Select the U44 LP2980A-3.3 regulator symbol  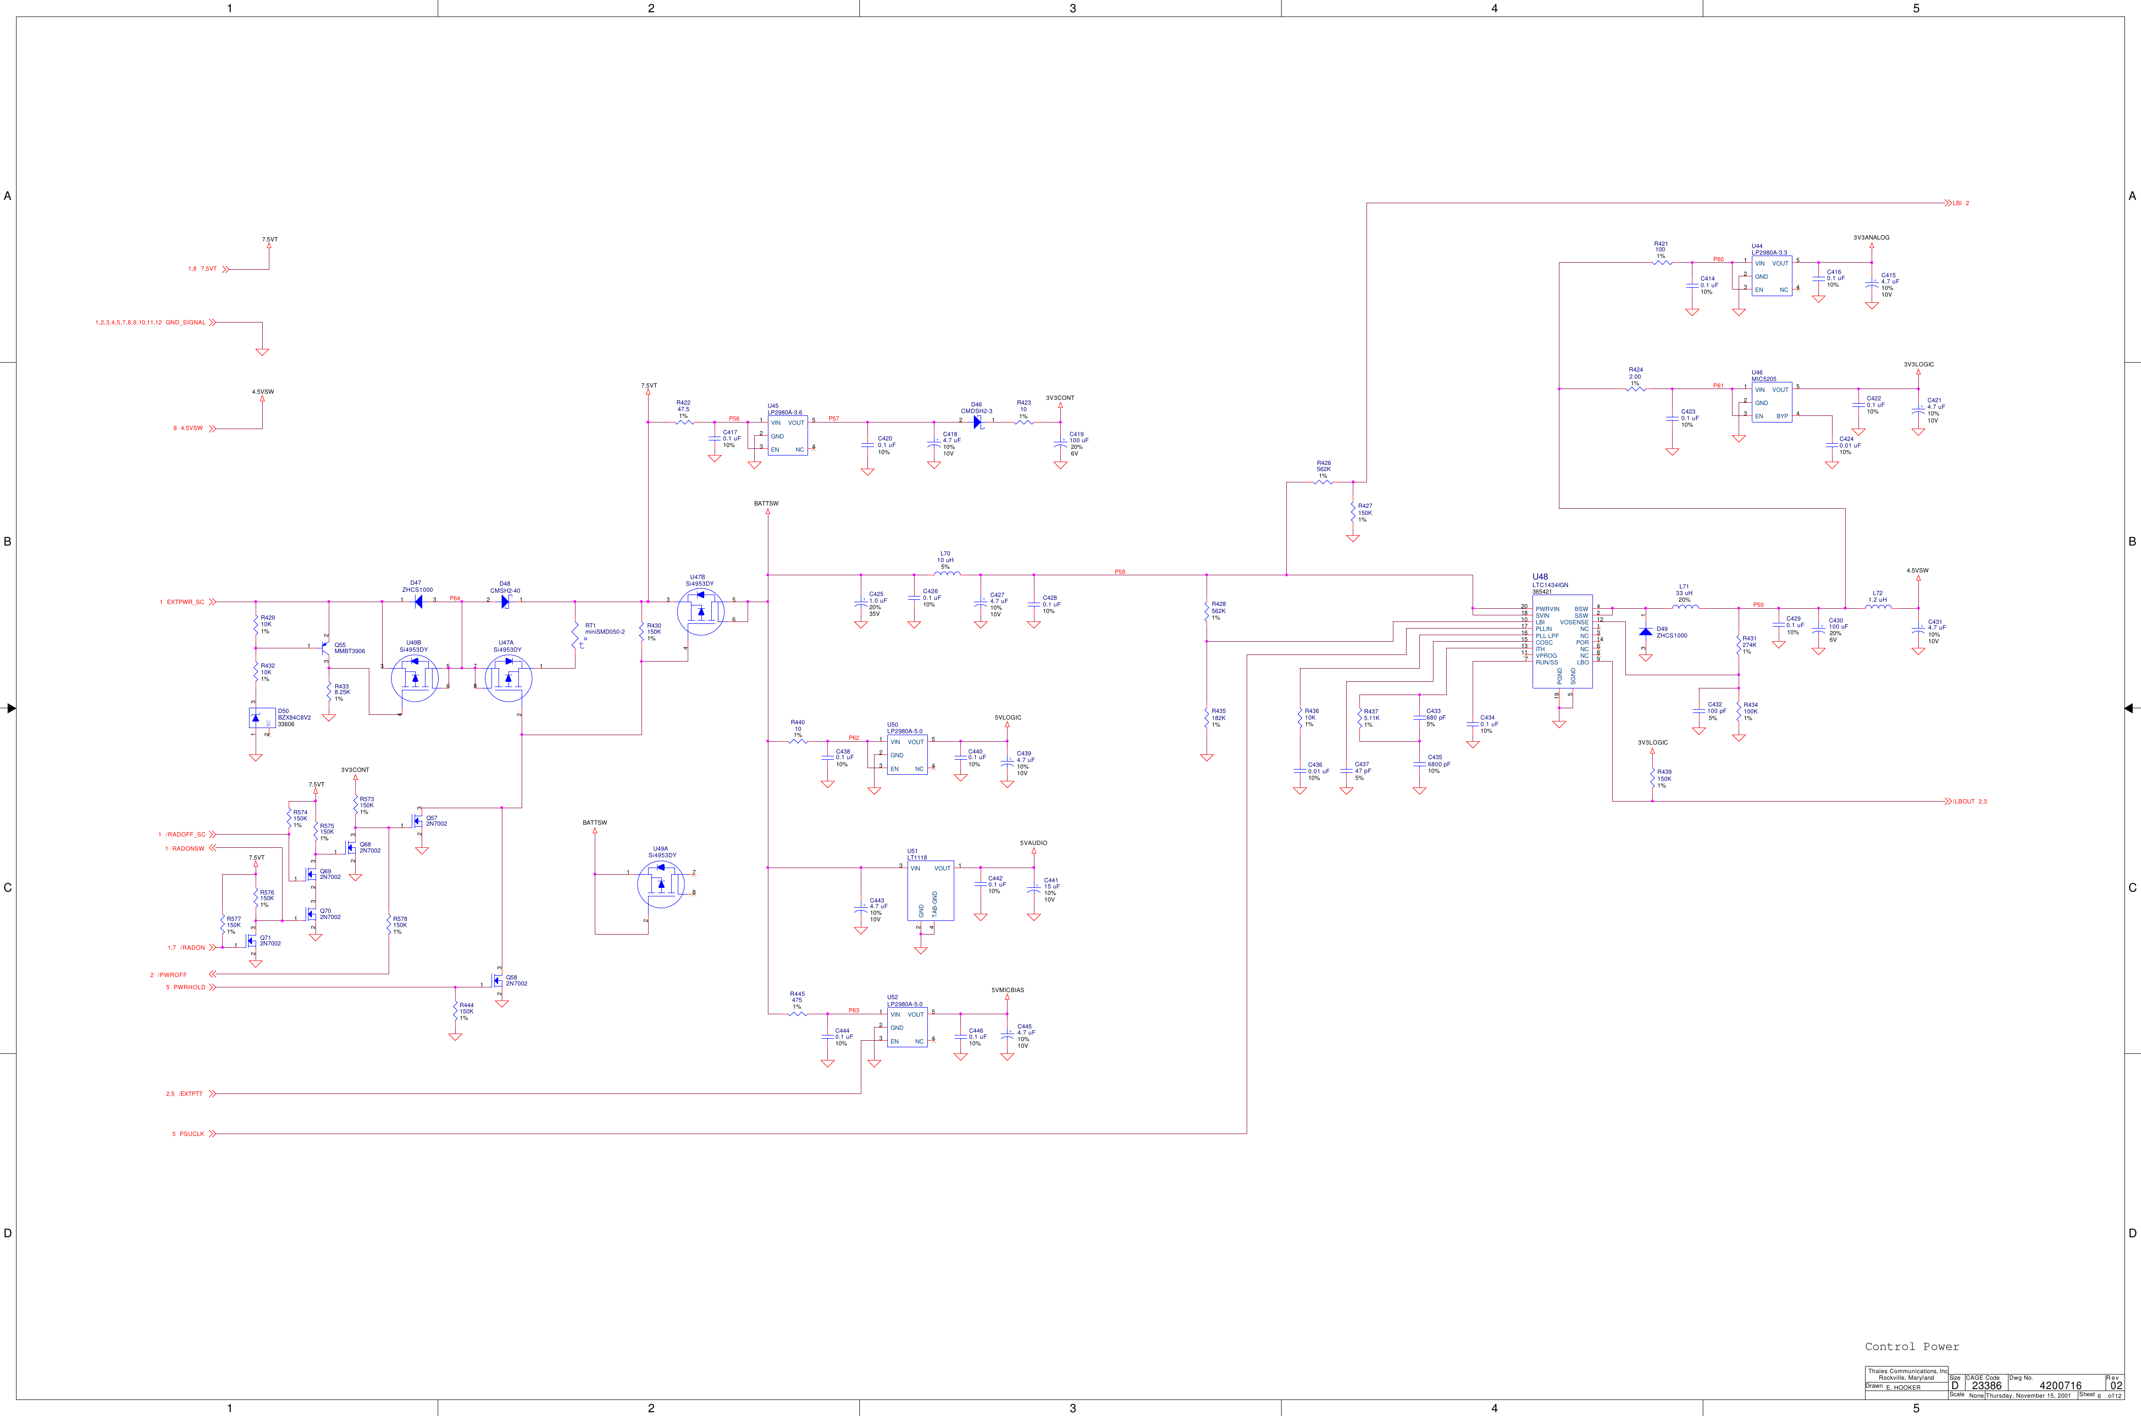[1772, 276]
